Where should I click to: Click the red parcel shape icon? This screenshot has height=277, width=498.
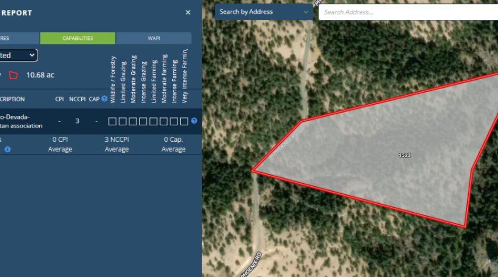pyautogui.click(x=13, y=75)
